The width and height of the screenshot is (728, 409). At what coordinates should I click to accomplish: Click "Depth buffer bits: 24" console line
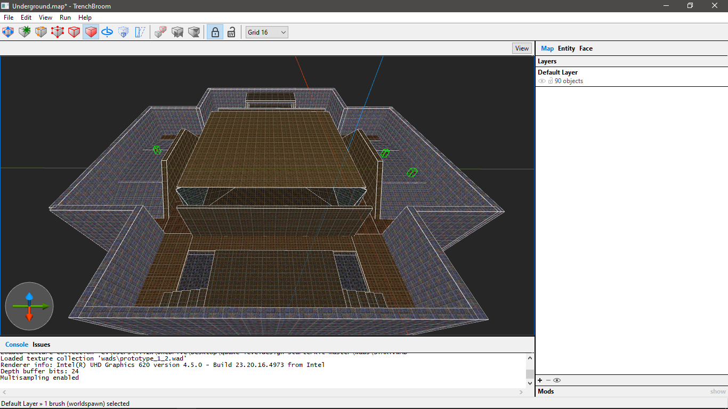click(39, 371)
